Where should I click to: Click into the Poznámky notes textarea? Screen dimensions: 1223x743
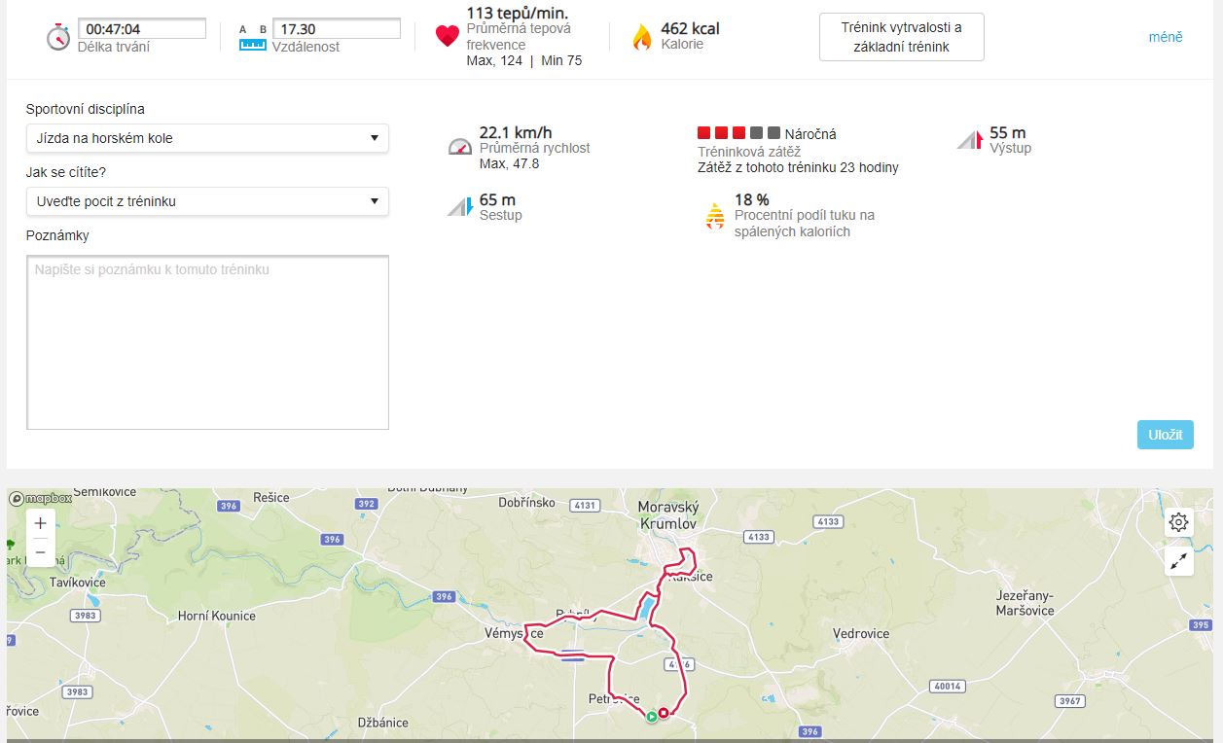click(207, 342)
